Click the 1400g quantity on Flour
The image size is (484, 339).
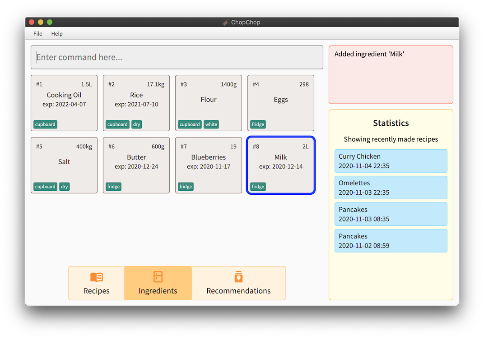click(229, 84)
